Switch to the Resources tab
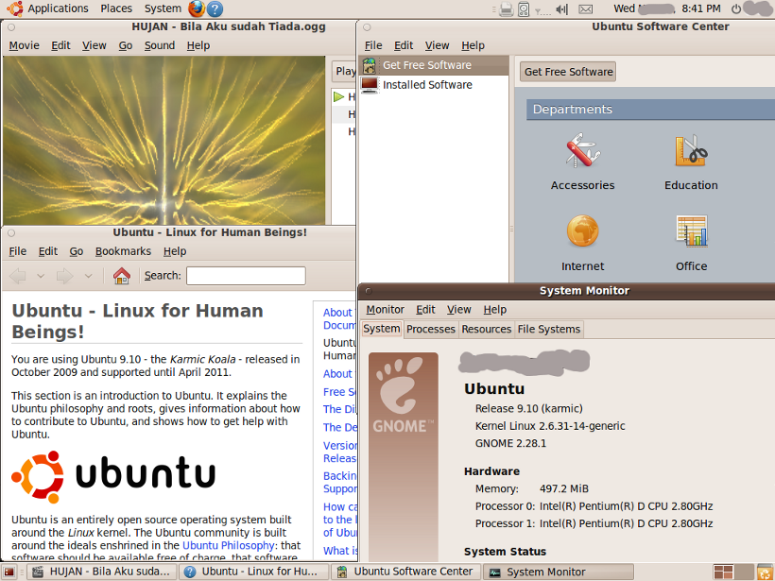Viewport: 775px width, 581px height. pyautogui.click(x=487, y=329)
